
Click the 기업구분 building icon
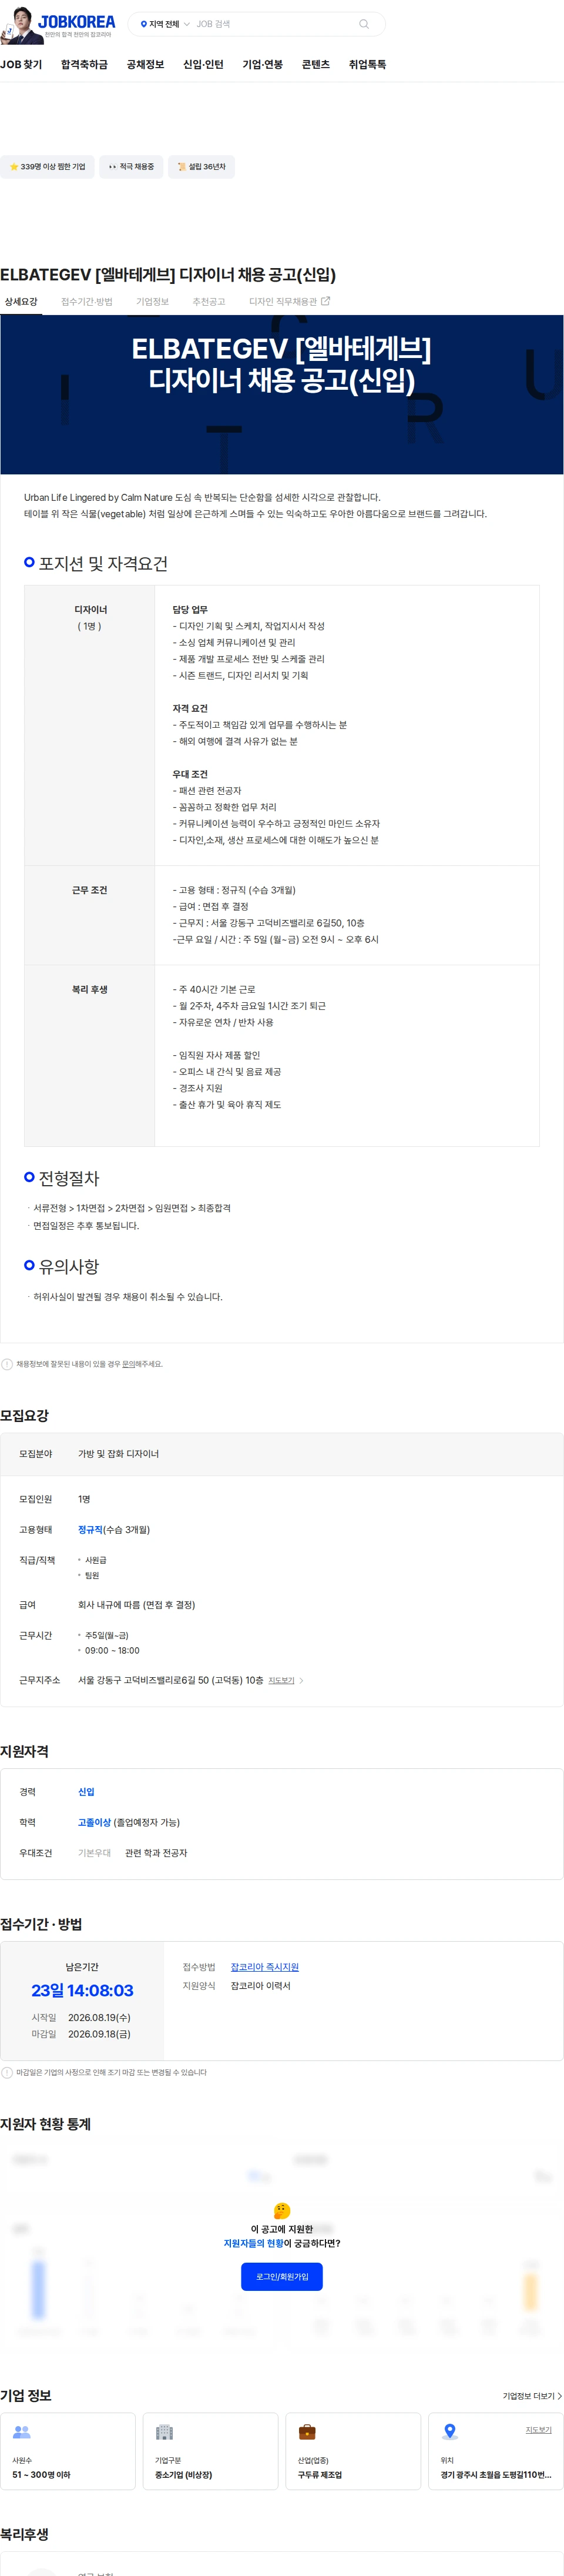pos(165,2431)
